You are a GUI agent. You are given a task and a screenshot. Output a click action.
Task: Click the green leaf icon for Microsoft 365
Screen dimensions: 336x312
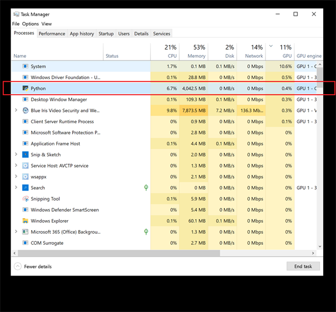point(146,232)
